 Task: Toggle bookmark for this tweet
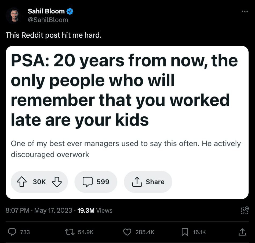[185, 232]
